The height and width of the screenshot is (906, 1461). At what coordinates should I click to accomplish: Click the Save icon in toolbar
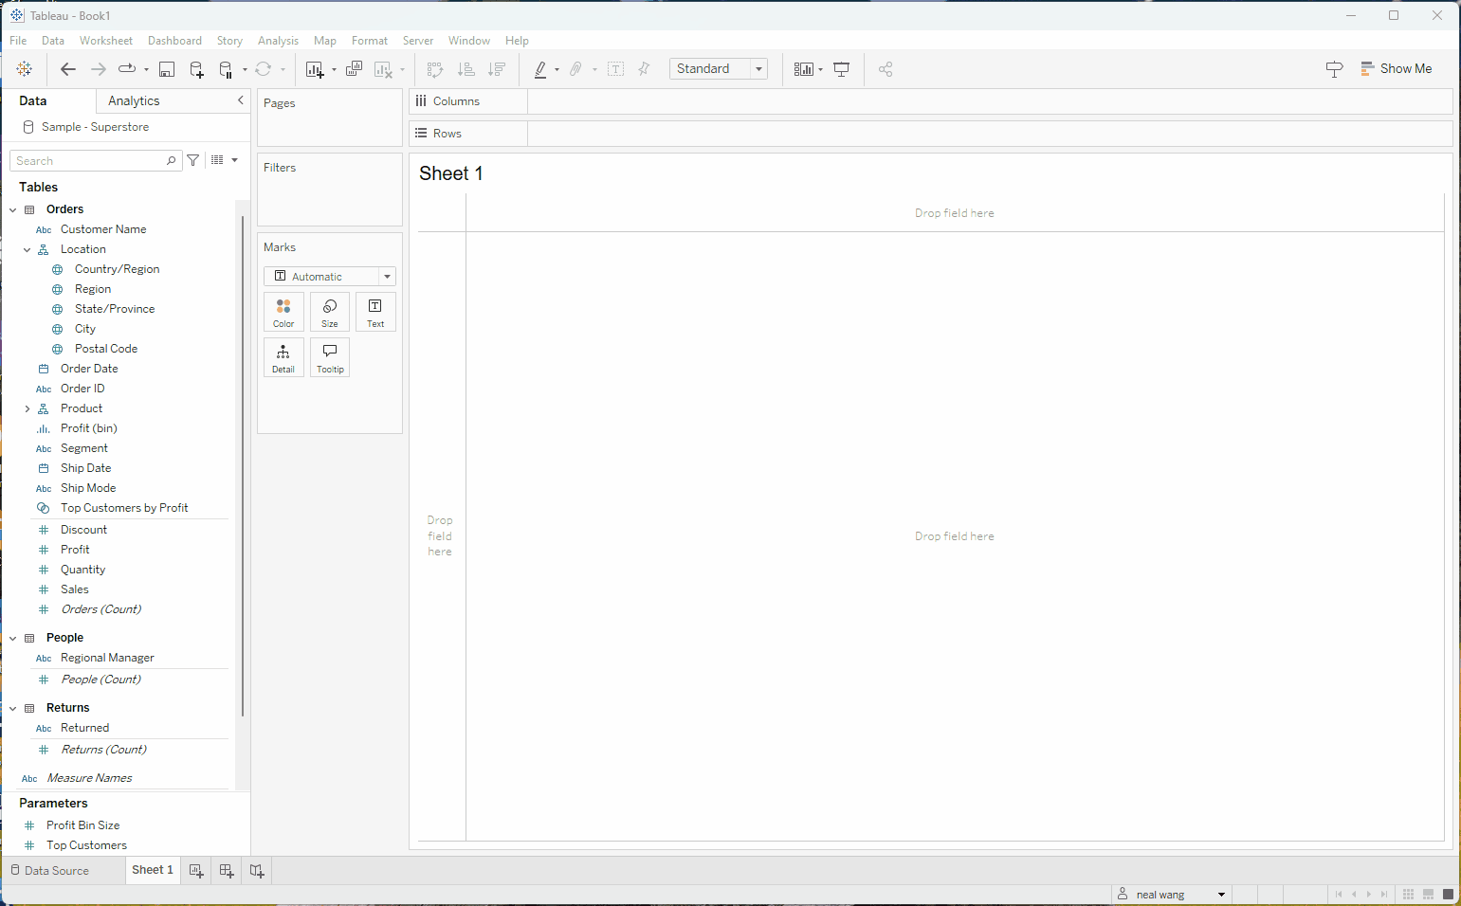click(167, 69)
